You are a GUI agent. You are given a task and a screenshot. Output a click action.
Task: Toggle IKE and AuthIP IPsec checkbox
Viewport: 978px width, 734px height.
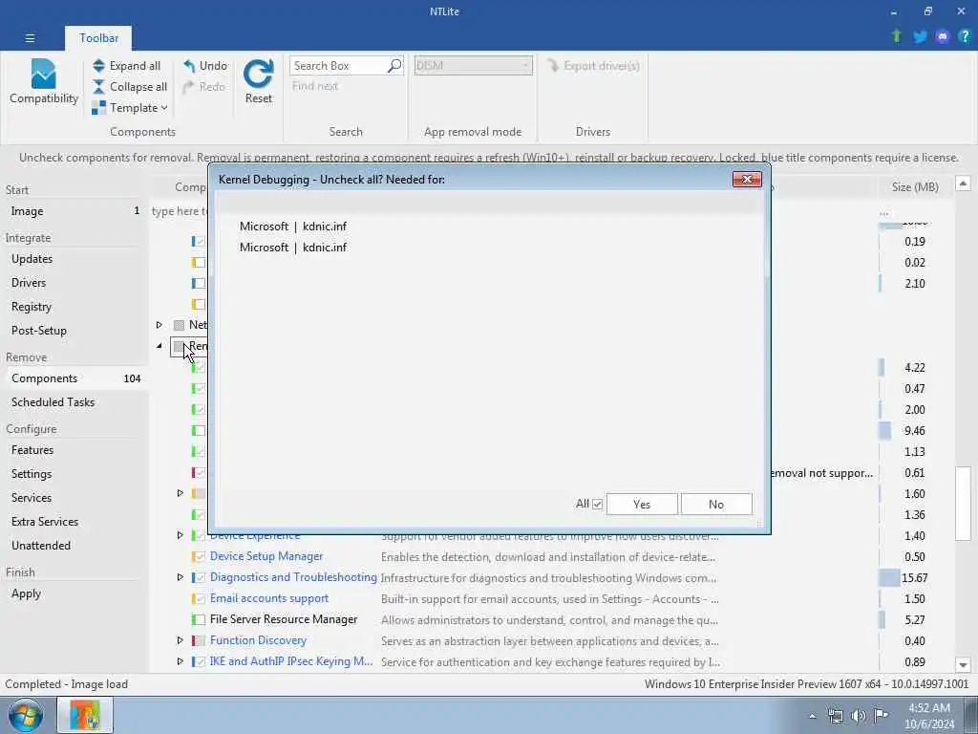[200, 661]
